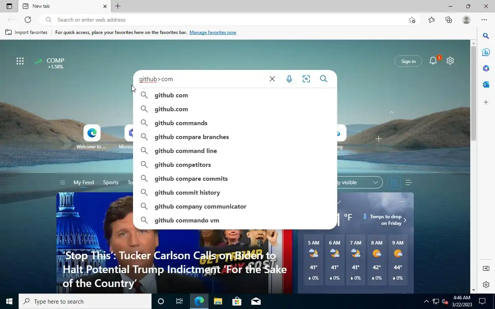Open the Collections icon
Viewport: 495px width, 309px height.
coord(449,20)
